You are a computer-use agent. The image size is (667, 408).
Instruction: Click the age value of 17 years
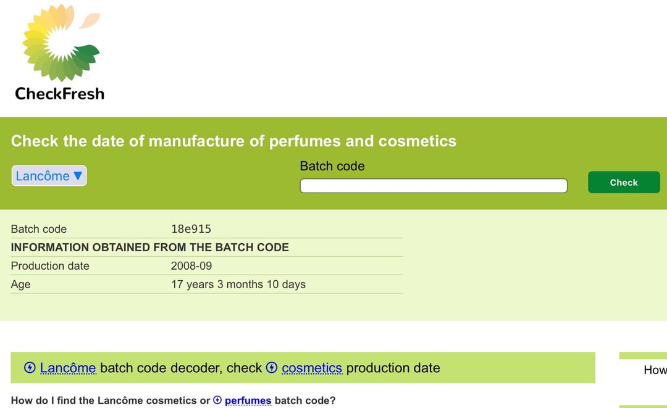coord(238,285)
